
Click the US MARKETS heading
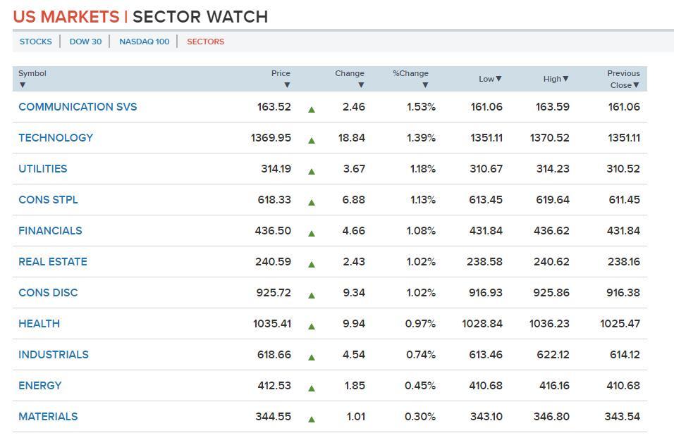point(66,17)
